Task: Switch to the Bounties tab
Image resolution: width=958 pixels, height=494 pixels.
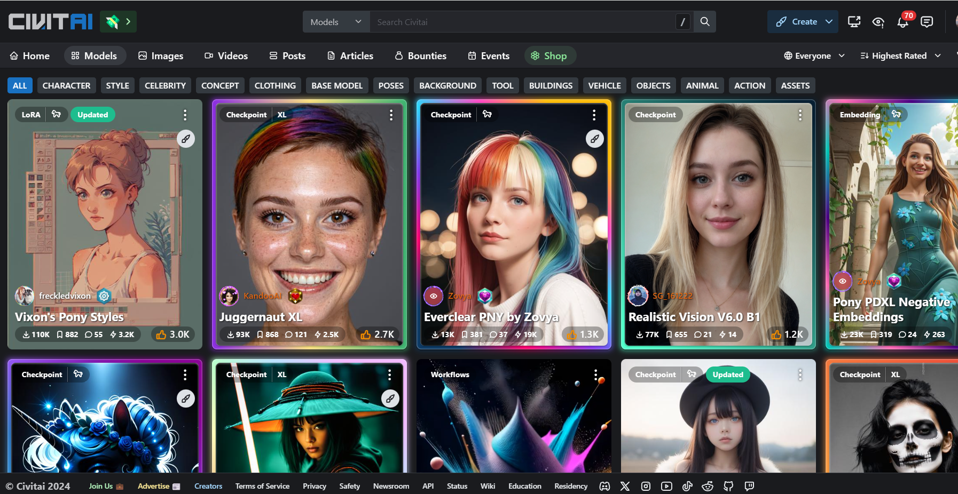Action: tap(421, 55)
